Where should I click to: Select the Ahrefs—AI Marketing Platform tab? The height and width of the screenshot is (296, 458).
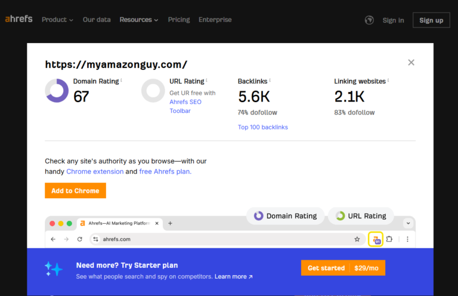coord(119,223)
